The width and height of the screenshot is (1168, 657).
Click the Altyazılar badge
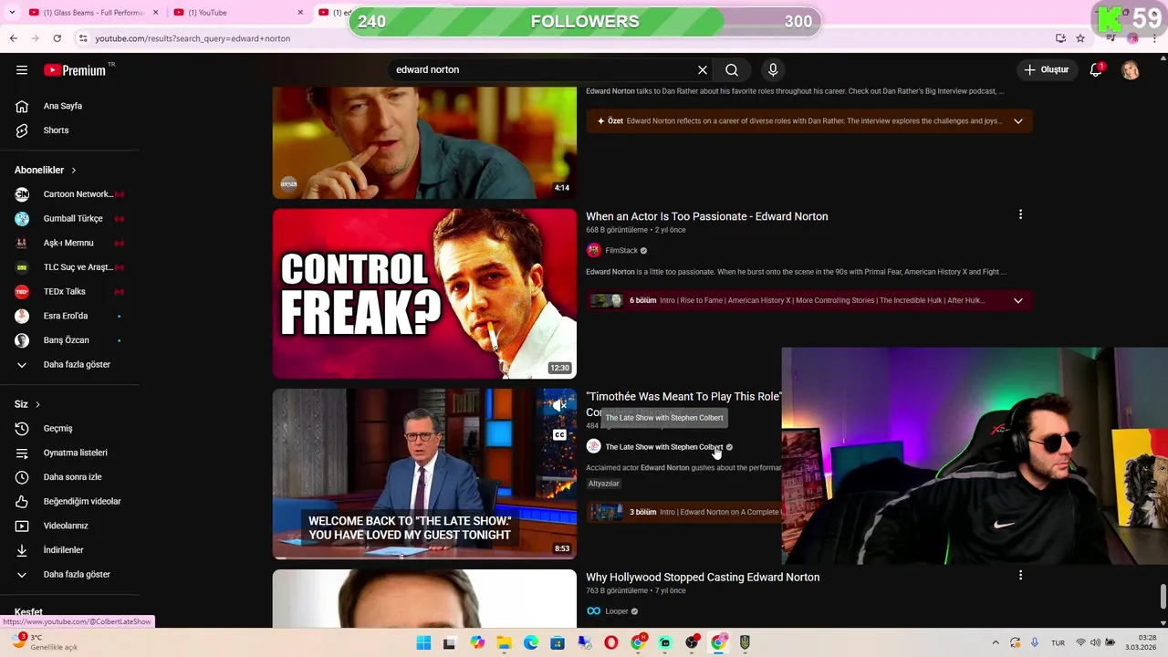(604, 484)
